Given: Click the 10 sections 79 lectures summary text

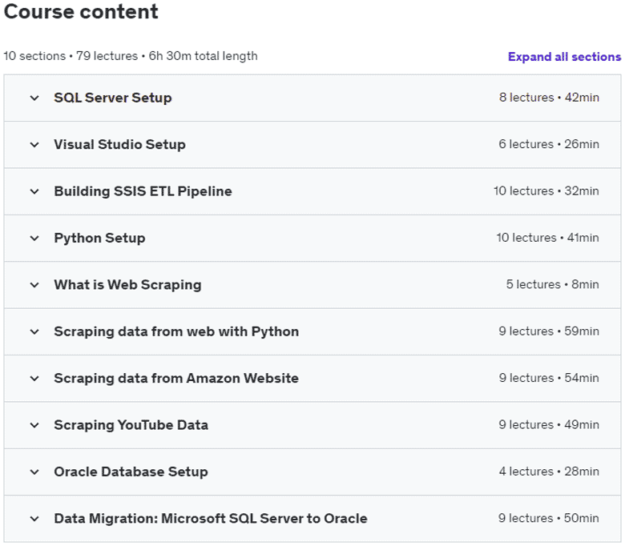Looking at the screenshot, I should pos(131,56).
